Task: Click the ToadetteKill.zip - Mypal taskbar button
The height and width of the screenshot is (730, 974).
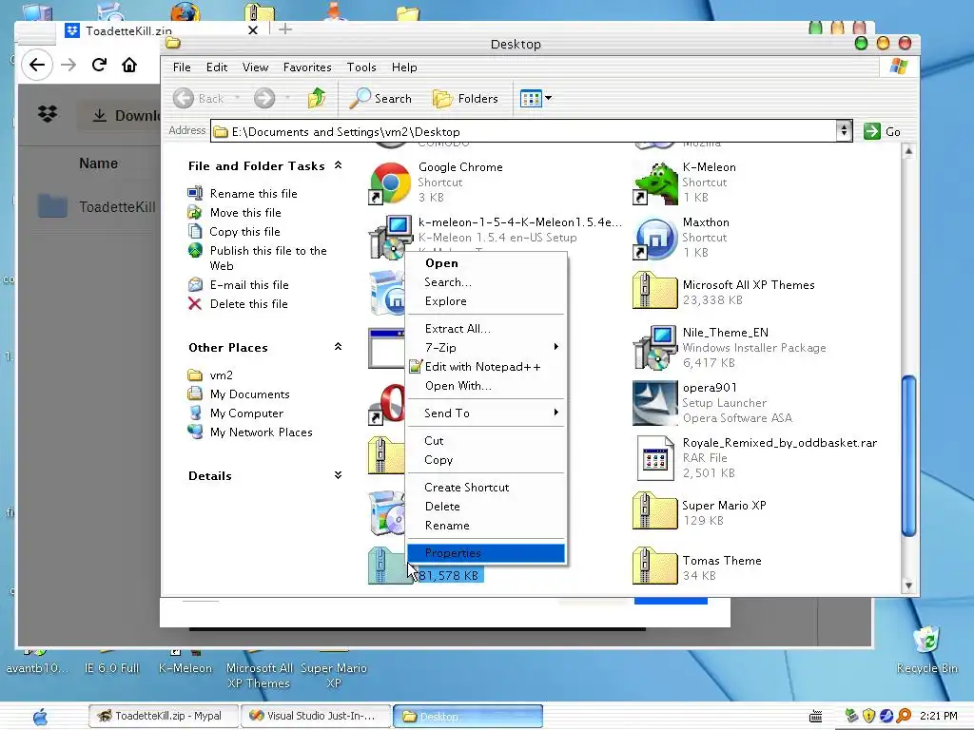Action: pyautogui.click(x=164, y=716)
